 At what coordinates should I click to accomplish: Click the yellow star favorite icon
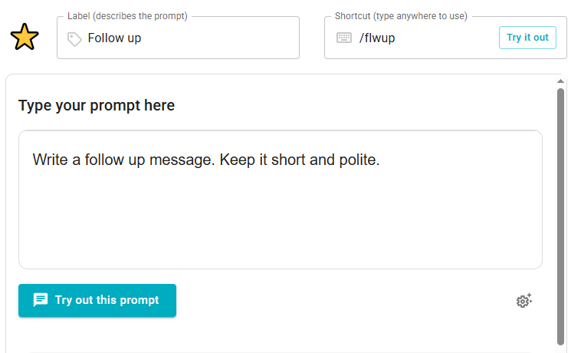coord(25,38)
